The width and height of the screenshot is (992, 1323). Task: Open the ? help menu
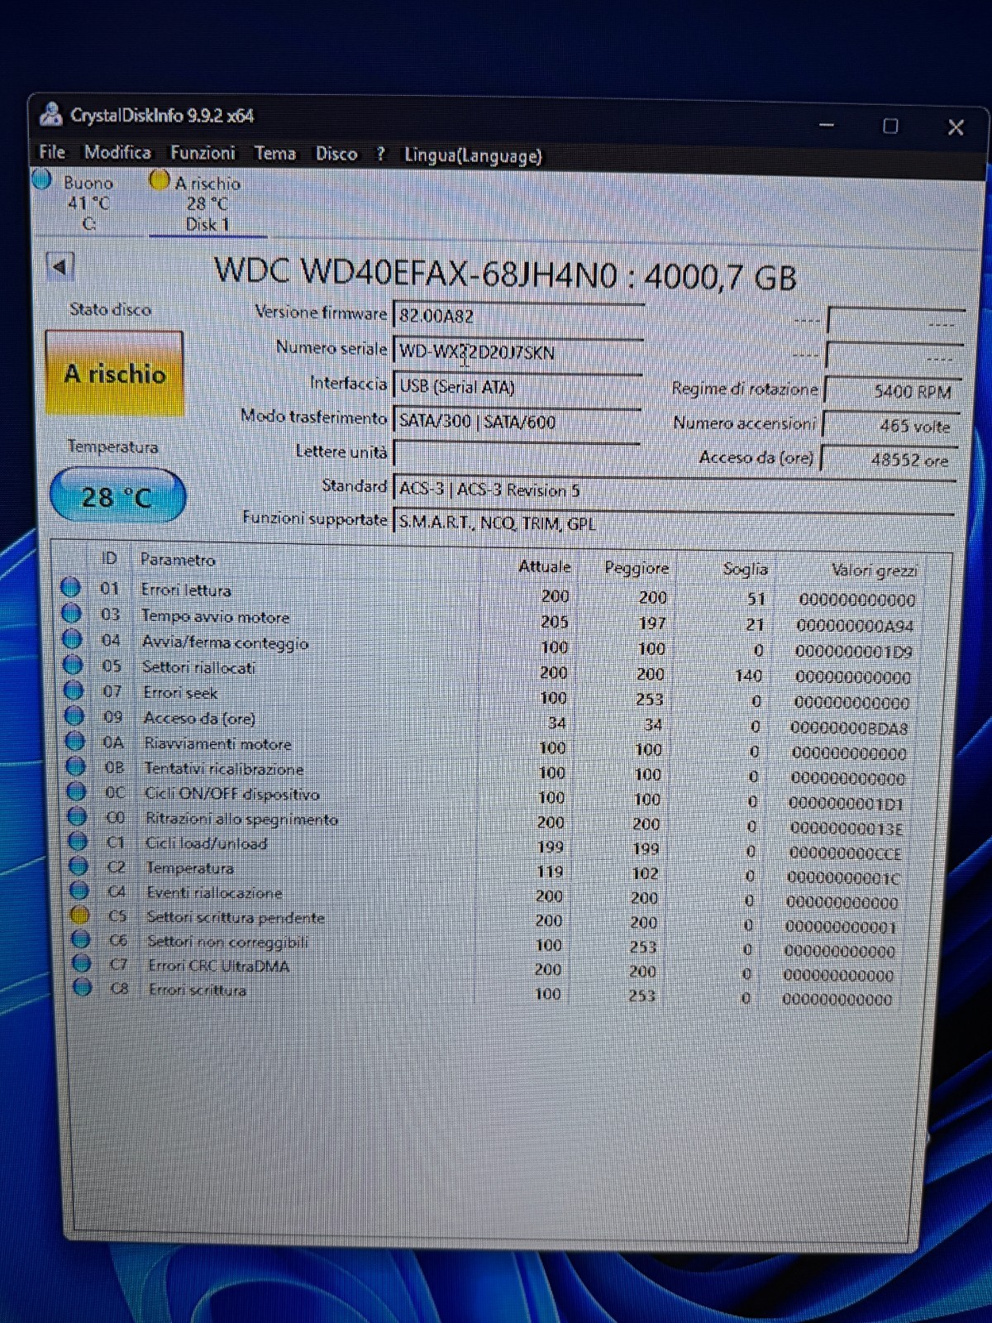[380, 155]
